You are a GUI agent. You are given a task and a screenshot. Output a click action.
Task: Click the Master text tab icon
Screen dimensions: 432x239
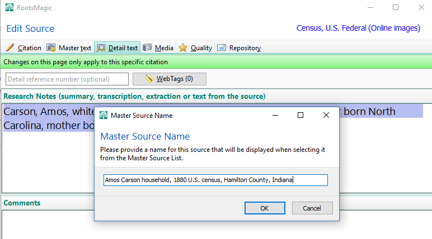click(51, 47)
